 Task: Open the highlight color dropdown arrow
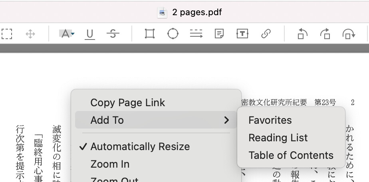click(x=73, y=35)
